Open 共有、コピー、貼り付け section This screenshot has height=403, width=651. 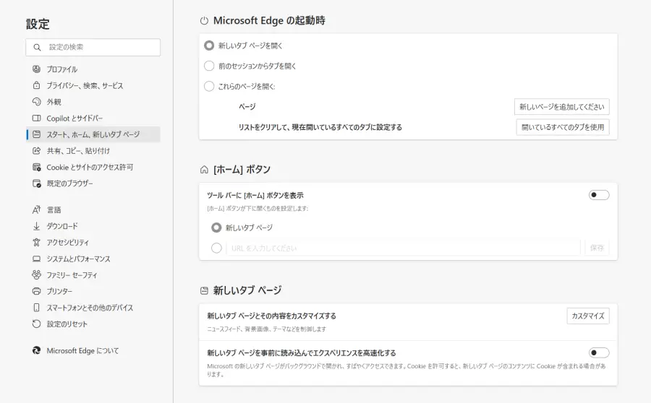tap(93, 150)
